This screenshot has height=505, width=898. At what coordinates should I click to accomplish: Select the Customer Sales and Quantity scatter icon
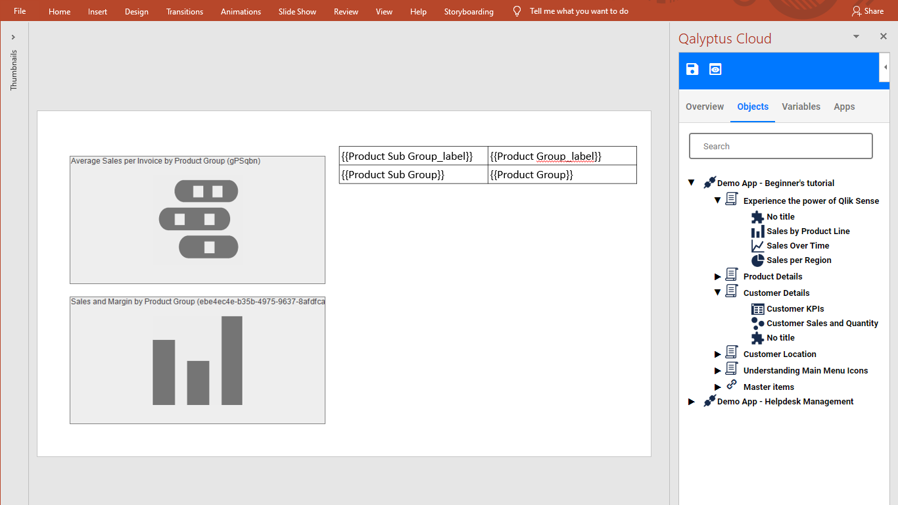click(757, 324)
